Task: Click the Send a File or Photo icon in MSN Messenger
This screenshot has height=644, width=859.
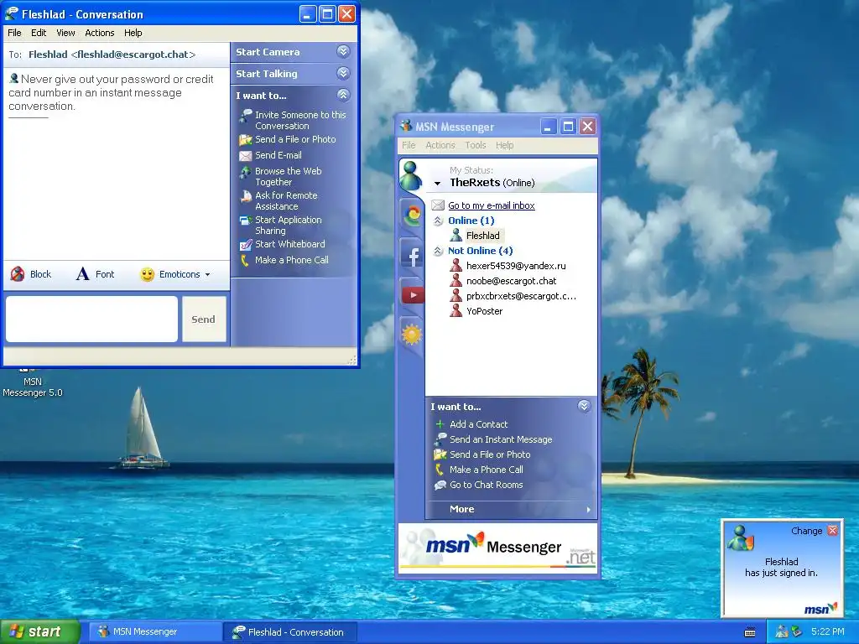Action: click(440, 454)
